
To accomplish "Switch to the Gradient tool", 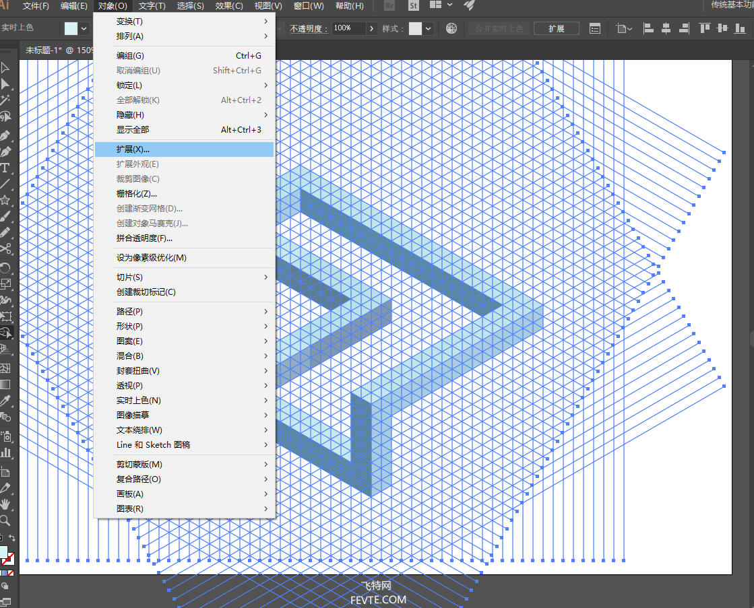I will [x=5, y=384].
